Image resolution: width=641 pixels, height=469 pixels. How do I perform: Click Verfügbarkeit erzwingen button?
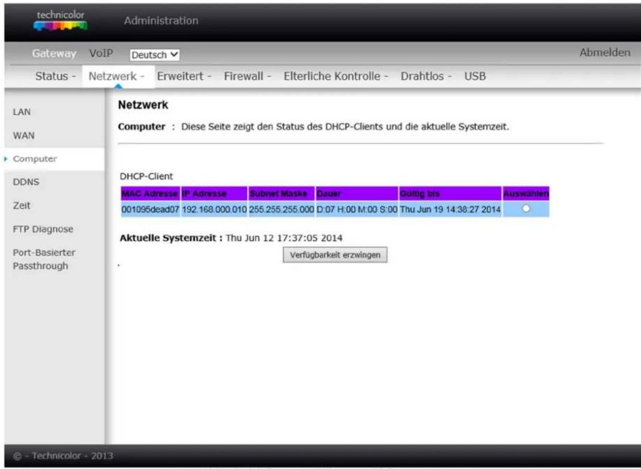pyautogui.click(x=335, y=255)
